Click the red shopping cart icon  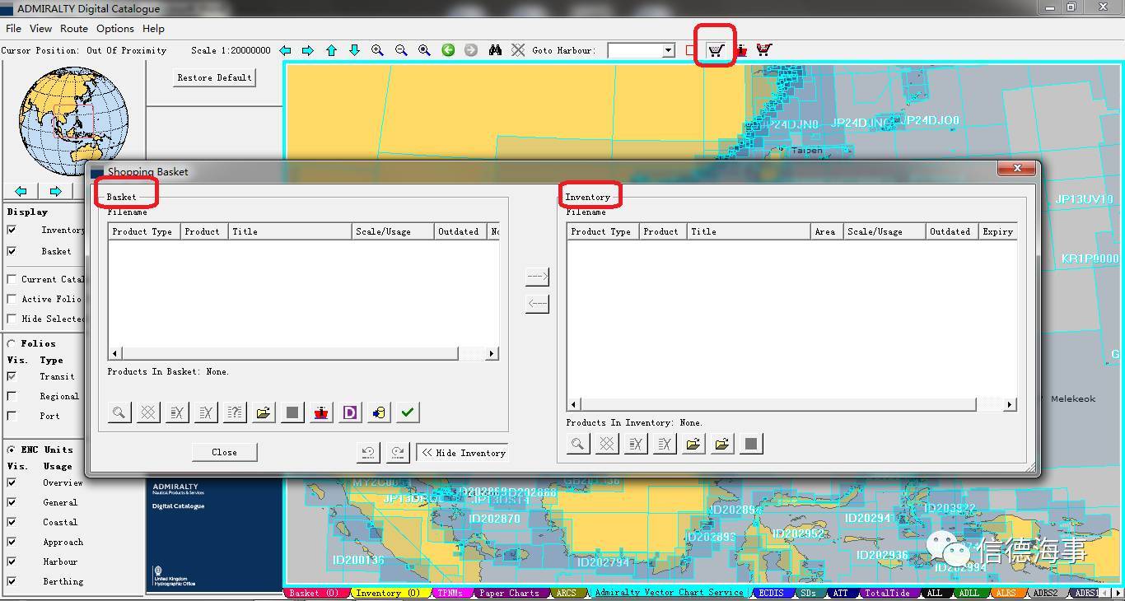click(763, 50)
